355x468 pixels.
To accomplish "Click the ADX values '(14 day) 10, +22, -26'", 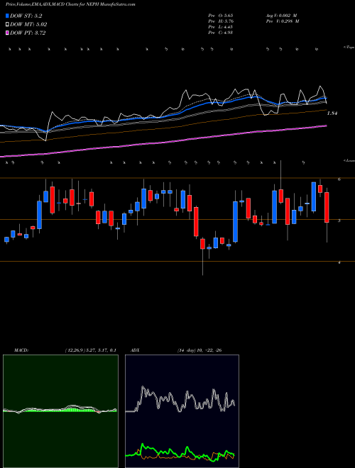I will [200, 350].
